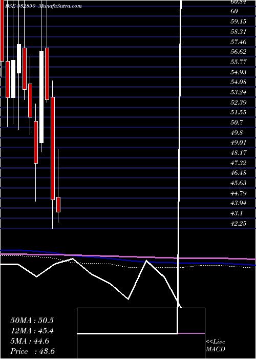Select the 53.24 price axis label

click(x=239, y=92)
